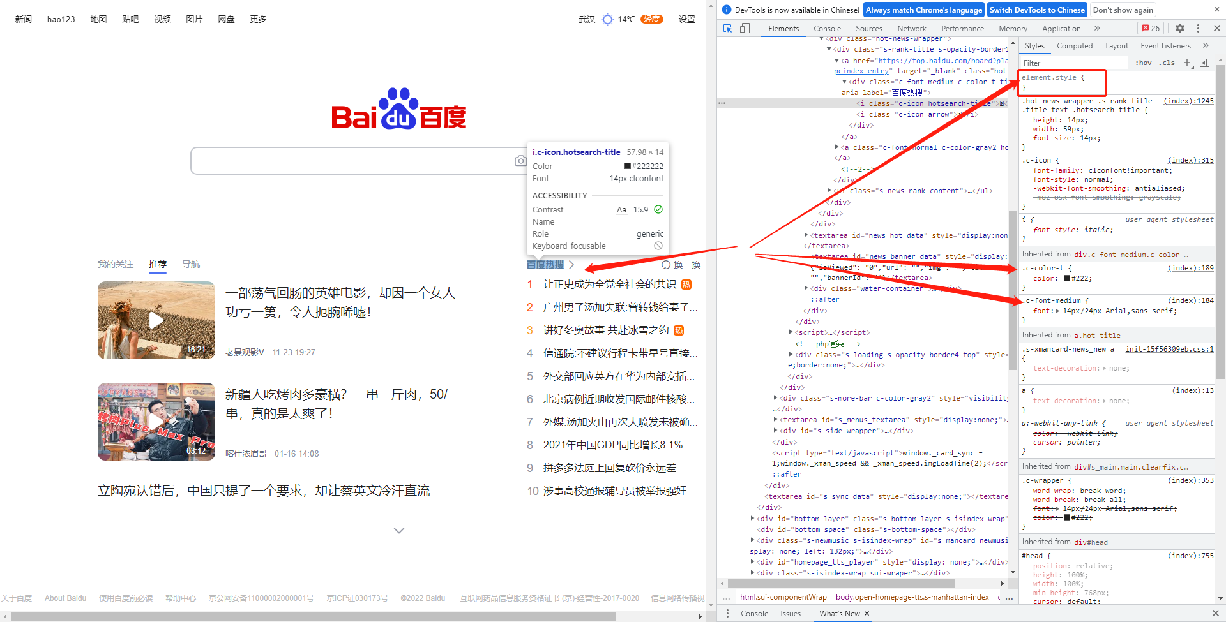Activate the inspect element picker icon
The width and height of the screenshot is (1226, 622).
tap(727, 28)
